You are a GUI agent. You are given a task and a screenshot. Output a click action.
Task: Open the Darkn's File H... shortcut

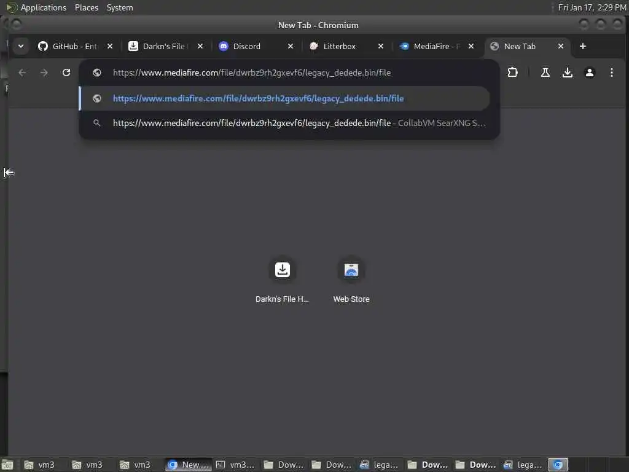click(x=283, y=280)
